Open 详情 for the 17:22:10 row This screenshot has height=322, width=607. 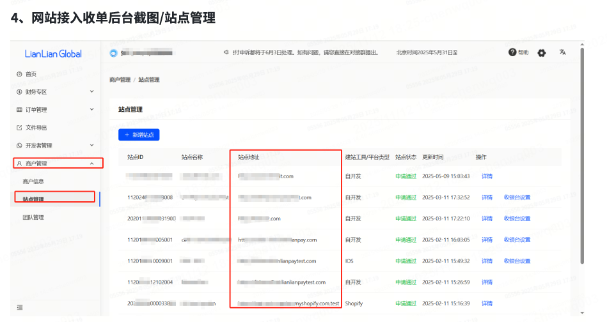coord(487,218)
